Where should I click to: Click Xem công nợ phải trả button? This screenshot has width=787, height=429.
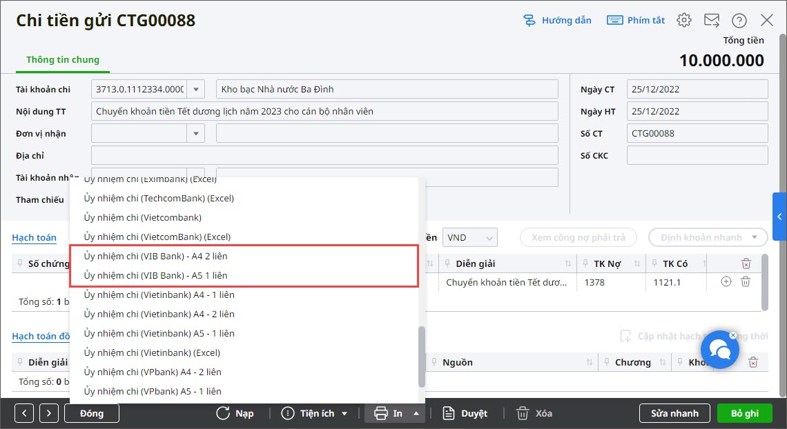click(x=579, y=237)
